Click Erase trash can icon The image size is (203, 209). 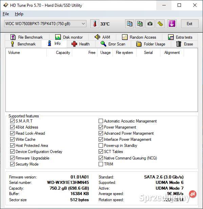[x=179, y=44]
